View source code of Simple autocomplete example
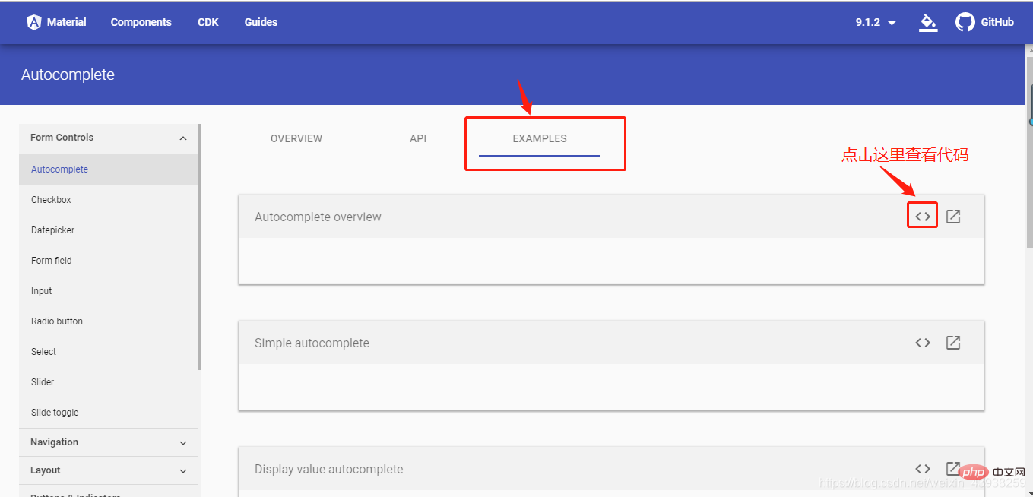Screen dimensions: 1033x497 coord(923,343)
